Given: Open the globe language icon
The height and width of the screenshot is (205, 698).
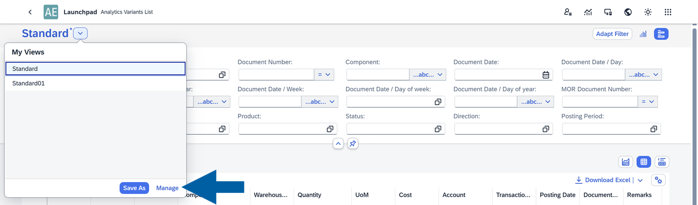Looking at the screenshot, I should pyautogui.click(x=628, y=12).
